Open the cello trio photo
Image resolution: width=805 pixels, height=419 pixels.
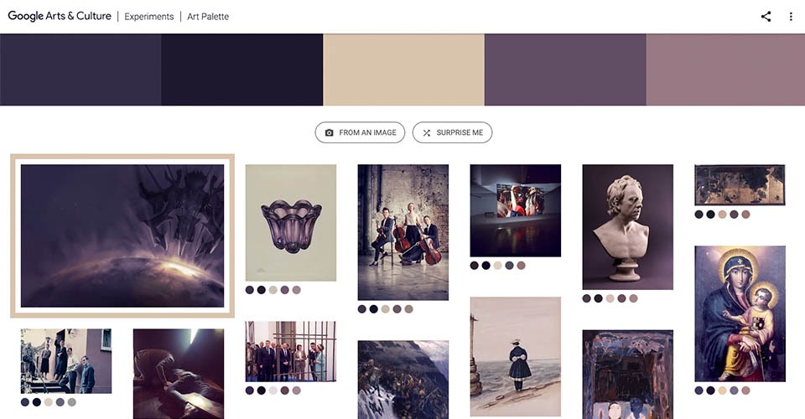click(403, 232)
